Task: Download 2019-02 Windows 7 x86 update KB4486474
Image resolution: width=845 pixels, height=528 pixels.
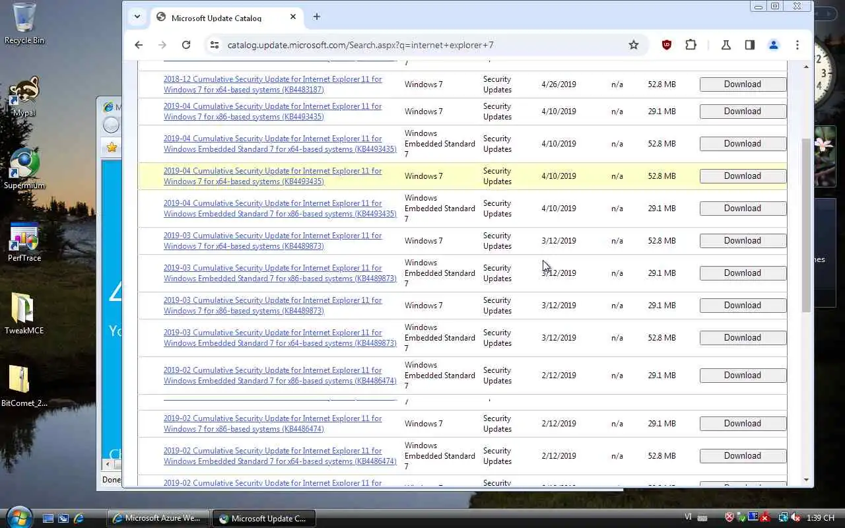Action: (x=743, y=424)
